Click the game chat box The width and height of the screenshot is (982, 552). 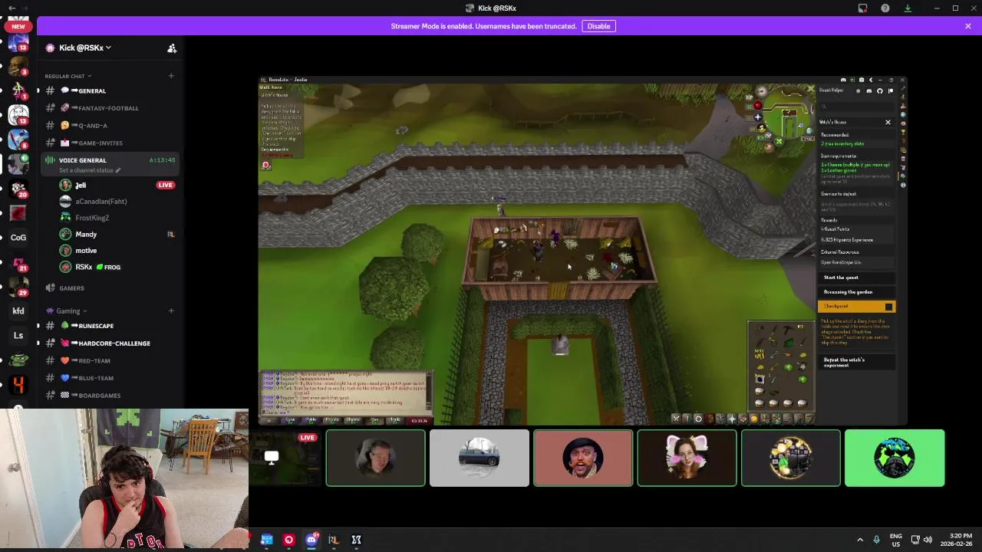click(345, 393)
